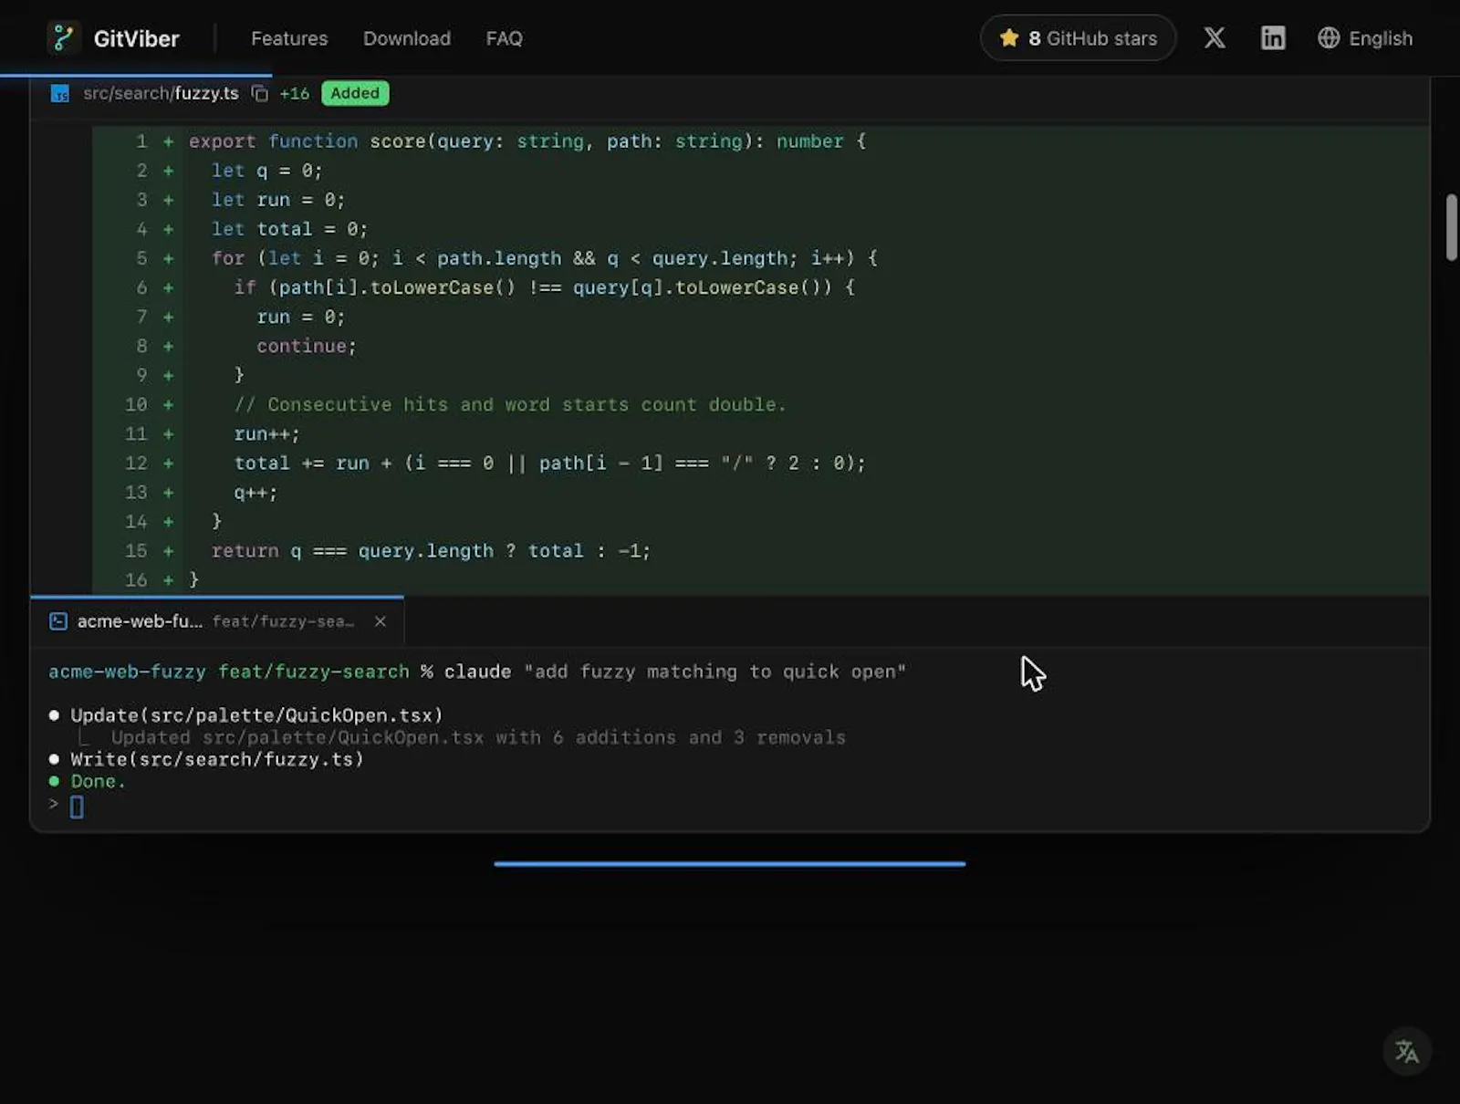Viewport: 1460px width, 1104px height.
Task: Click the line 'let total = 0;'
Action: (289, 229)
